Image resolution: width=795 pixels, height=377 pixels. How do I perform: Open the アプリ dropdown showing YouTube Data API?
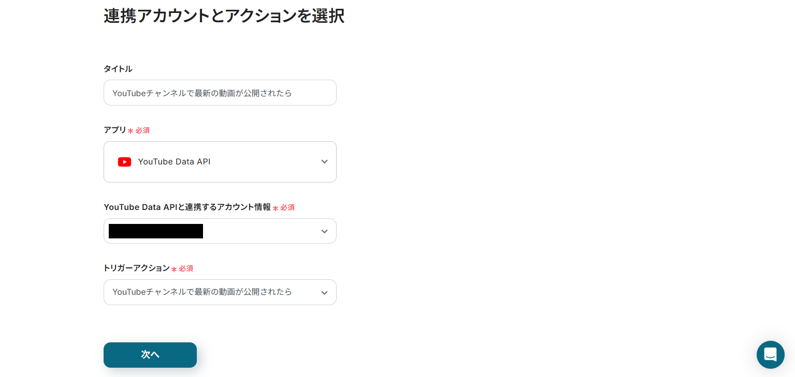(x=220, y=162)
